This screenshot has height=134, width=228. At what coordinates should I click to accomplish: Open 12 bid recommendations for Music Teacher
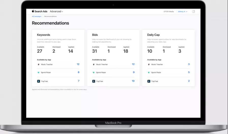click(133, 64)
